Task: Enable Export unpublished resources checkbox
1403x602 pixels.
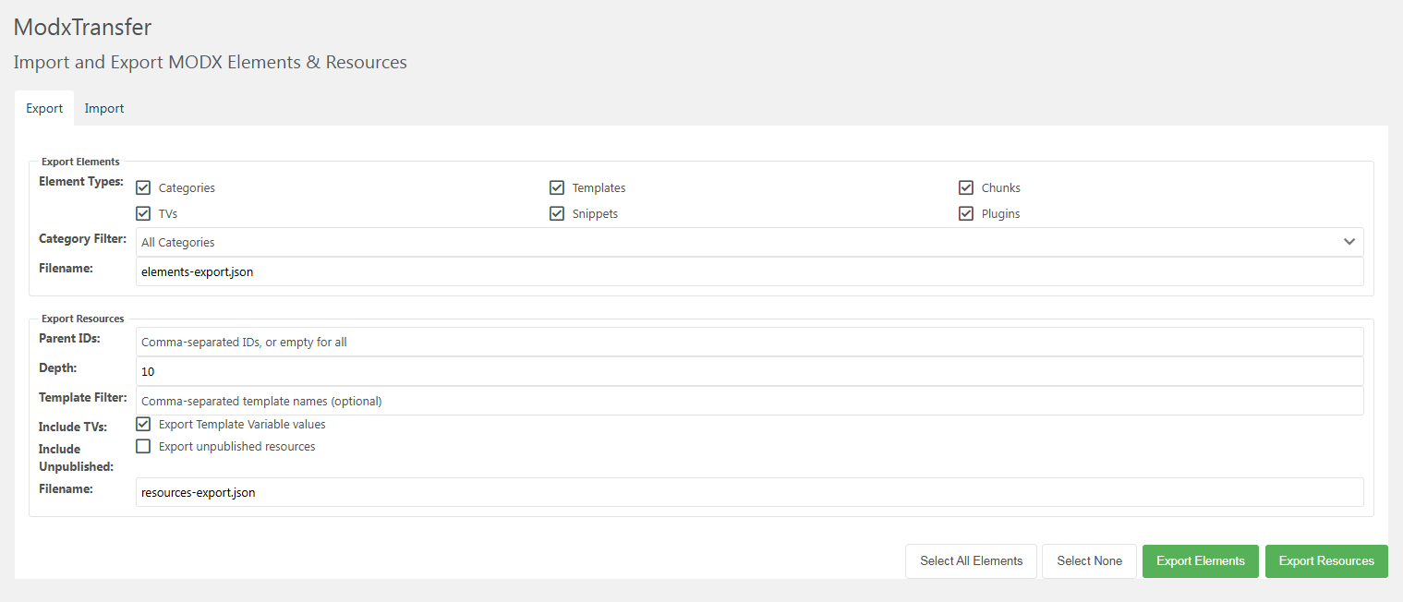Action: (143, 447)
